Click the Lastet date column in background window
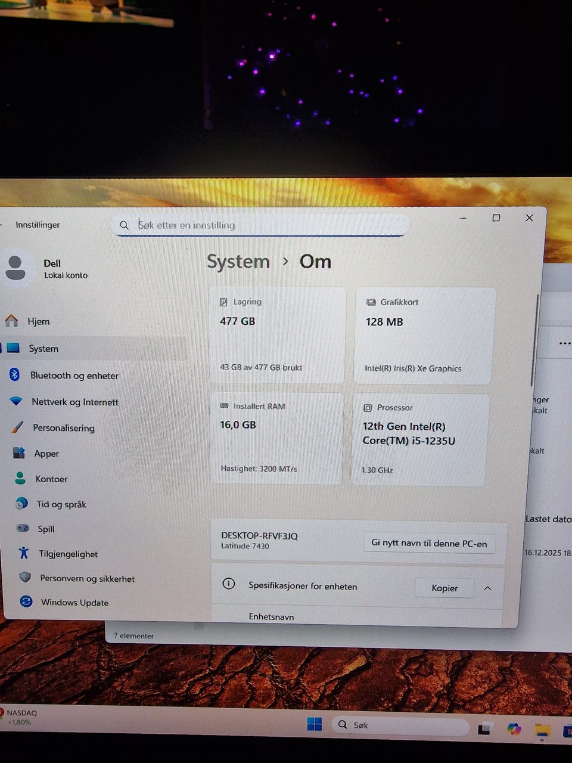Screen dimensions: 572x763 (548, 519)
